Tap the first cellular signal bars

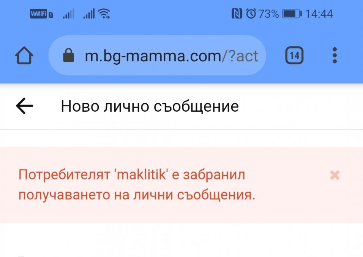[x=68, y=14]
